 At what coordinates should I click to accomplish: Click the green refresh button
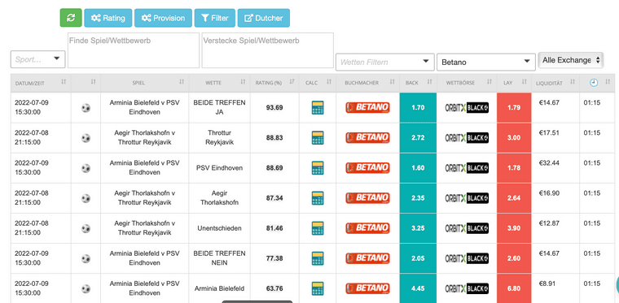coord(71,18)
